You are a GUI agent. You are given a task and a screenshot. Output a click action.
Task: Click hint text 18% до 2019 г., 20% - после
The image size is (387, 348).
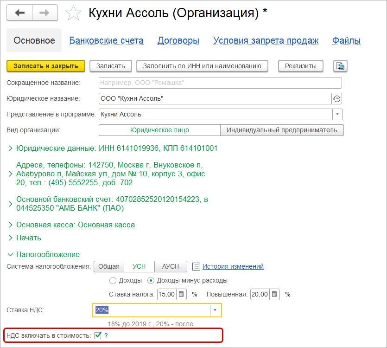click(x=150, y=324)
